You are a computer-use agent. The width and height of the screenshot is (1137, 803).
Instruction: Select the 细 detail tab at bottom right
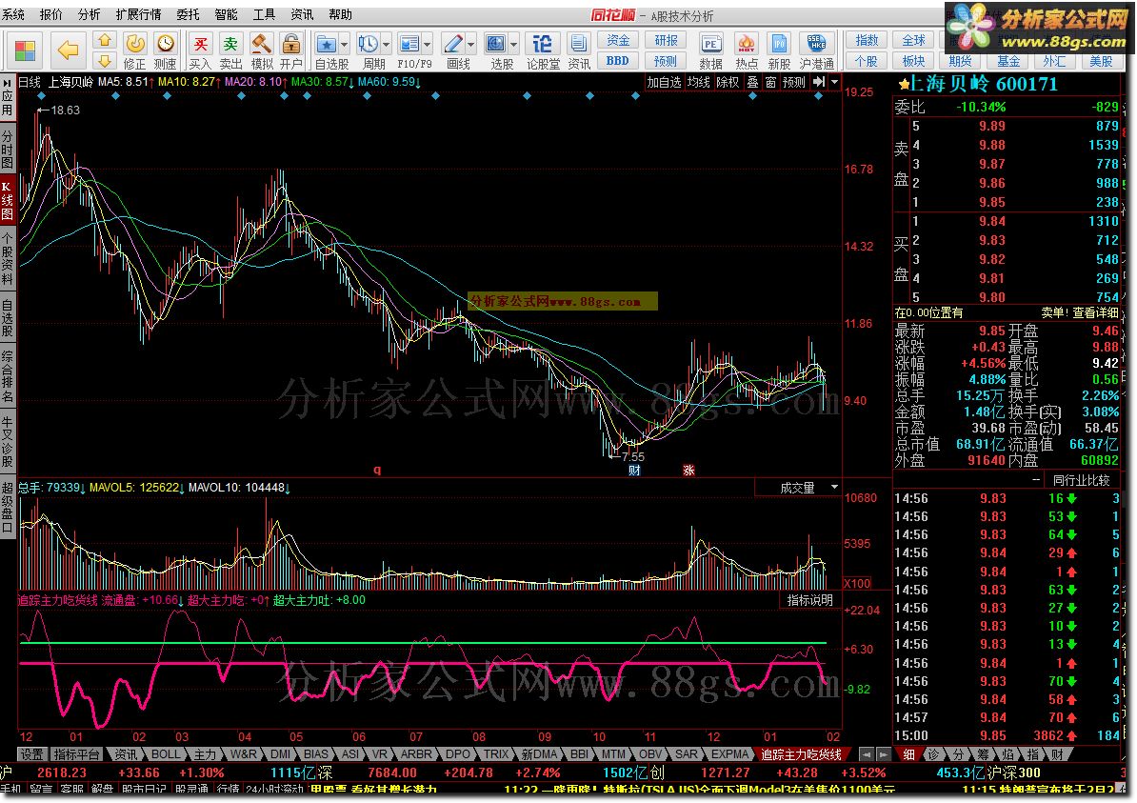point(908,754)
